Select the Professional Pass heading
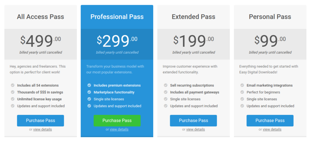Viewport: 310px width, 141px height. [117, 17]
